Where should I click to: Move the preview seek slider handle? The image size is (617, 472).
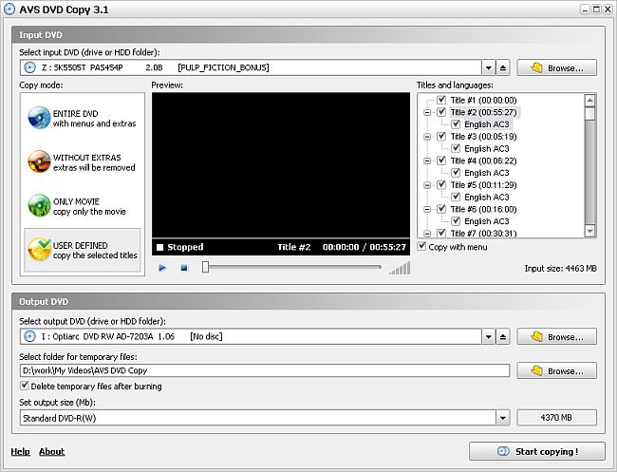(205, 267)
